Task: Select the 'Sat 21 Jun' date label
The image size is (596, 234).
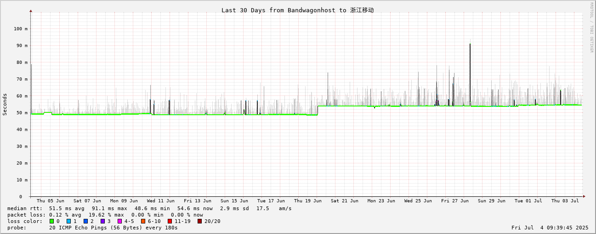Action: tap(345, 201)
